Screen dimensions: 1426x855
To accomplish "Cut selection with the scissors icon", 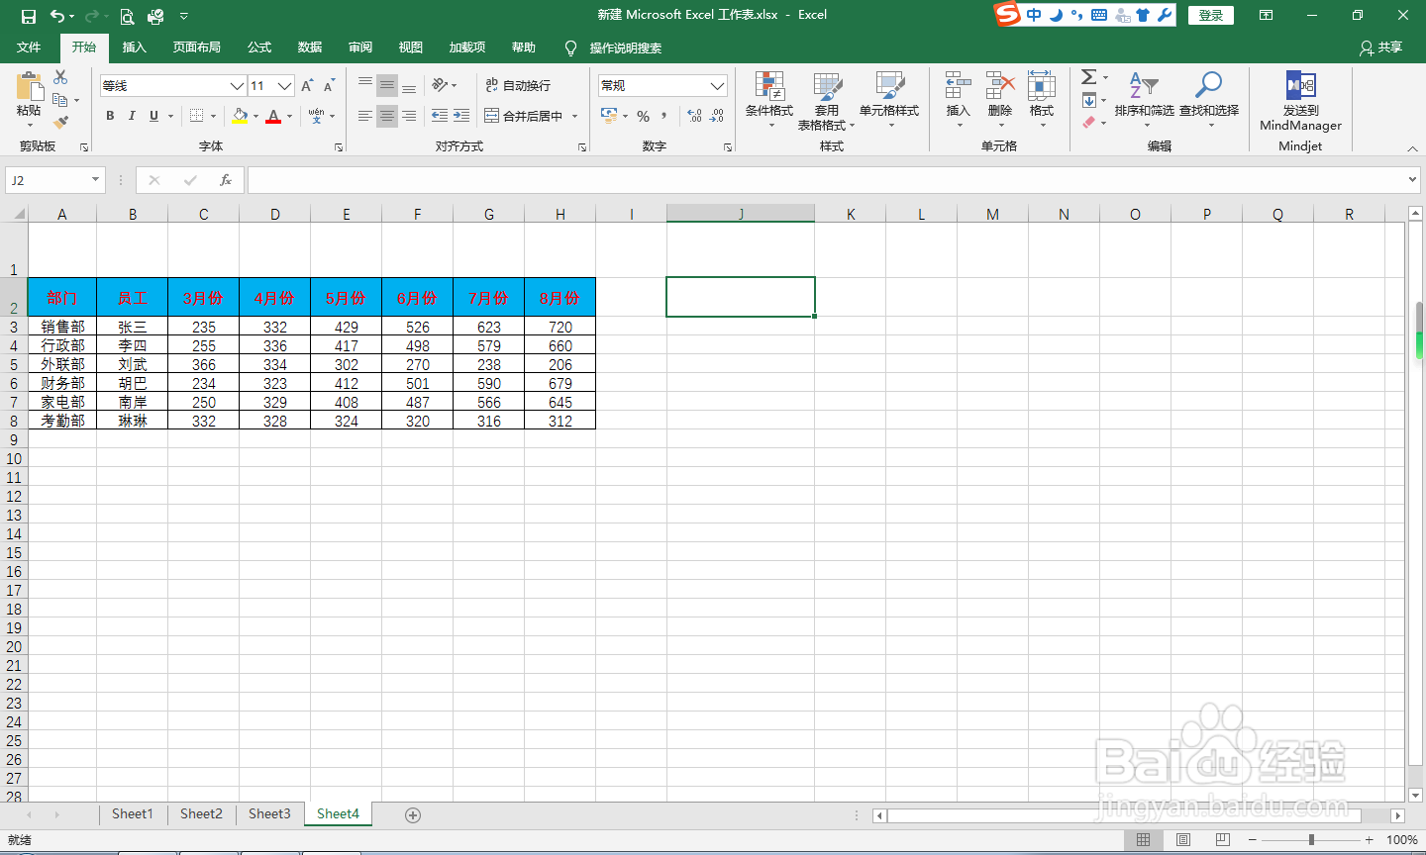I will coord(60,77).
